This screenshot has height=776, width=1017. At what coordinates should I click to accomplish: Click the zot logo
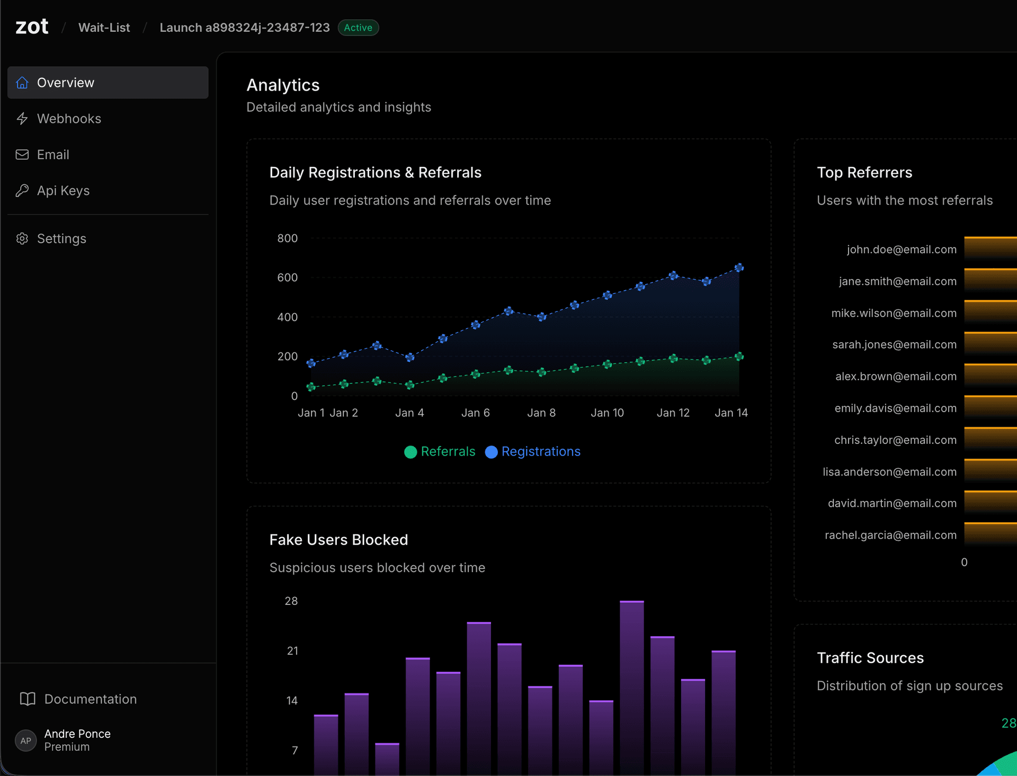(x=31, y=26)
